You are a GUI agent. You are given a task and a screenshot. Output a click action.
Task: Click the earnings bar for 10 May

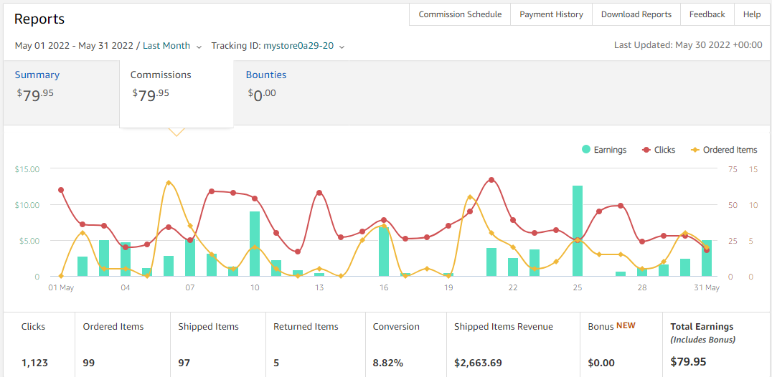click(255, 244)
